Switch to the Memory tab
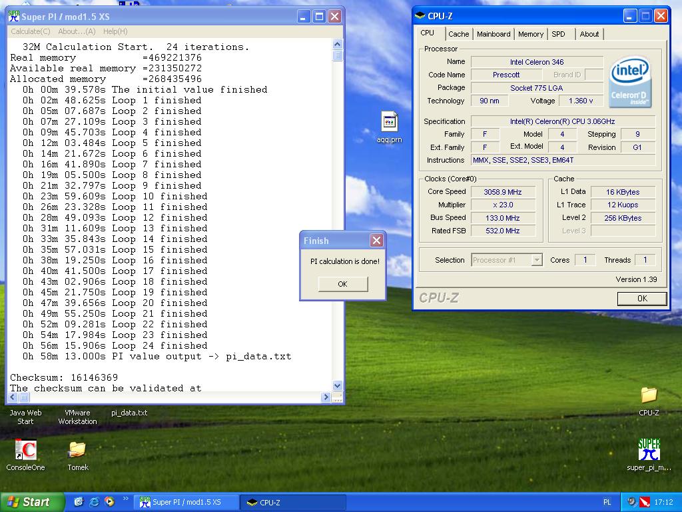 coord(531,34)
